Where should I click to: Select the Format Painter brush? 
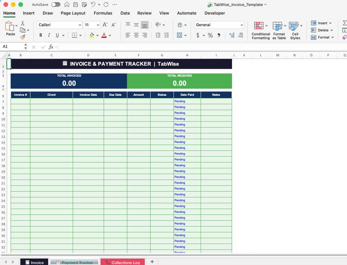coord(23,37)
